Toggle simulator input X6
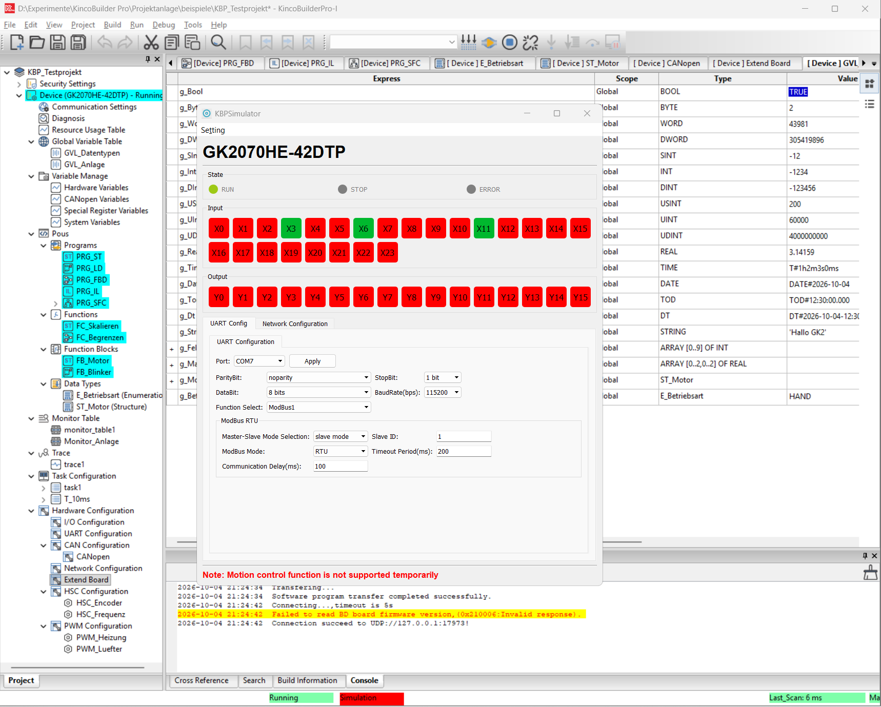Screen dimensions: 881x707 364,229
